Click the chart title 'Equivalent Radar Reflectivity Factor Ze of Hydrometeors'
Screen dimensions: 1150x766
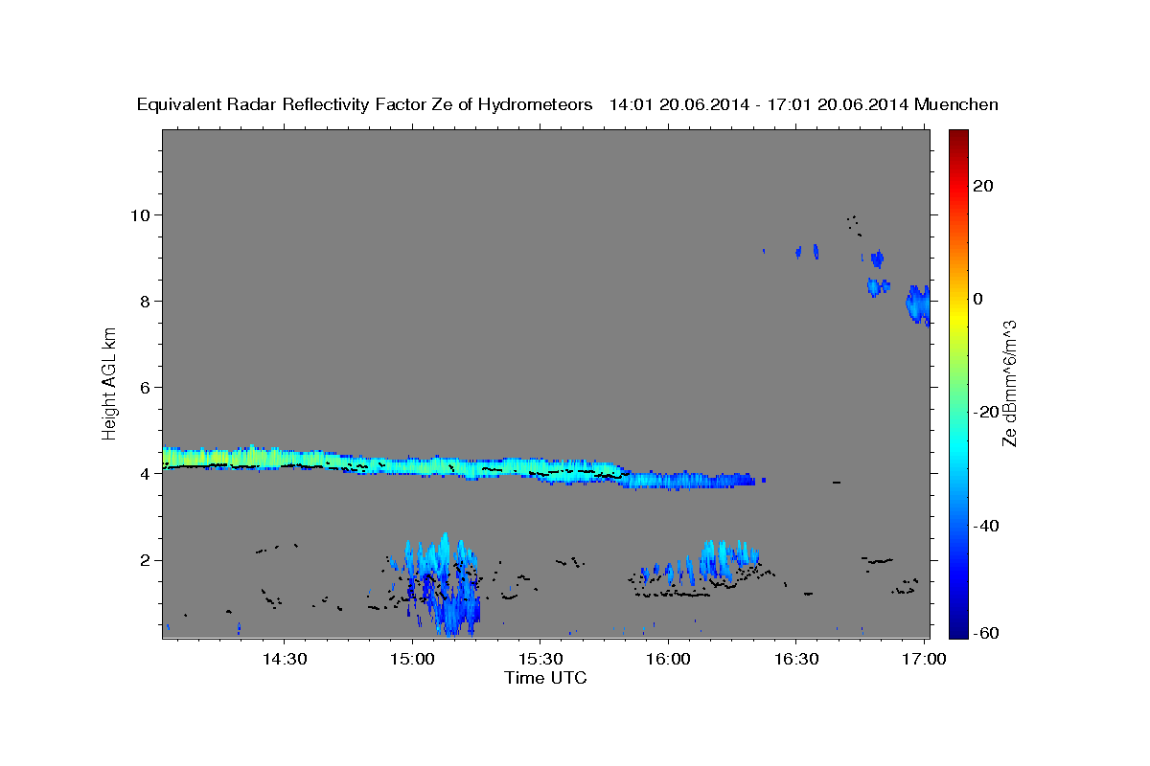point(365,105)
